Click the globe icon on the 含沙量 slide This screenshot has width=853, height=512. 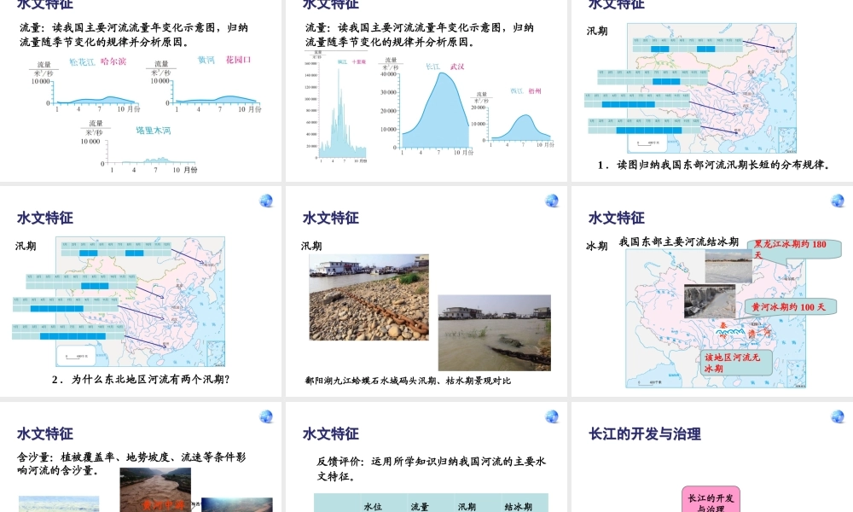point(266,416)
